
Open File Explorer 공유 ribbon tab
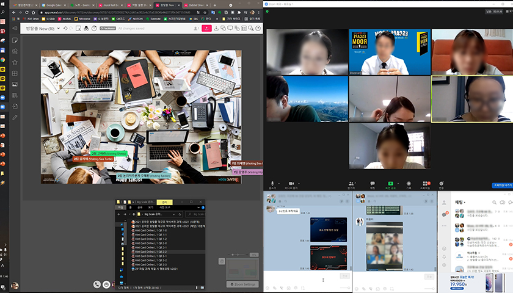coord(140,208)
